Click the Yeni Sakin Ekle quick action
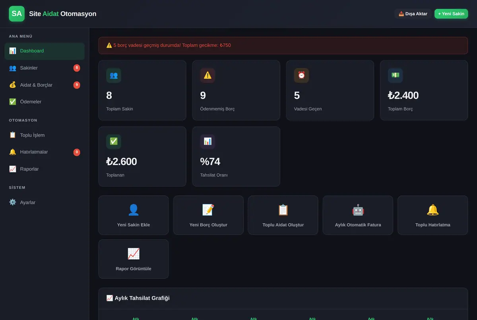This screenshot has width=477, height=320. tap(134, 215)
